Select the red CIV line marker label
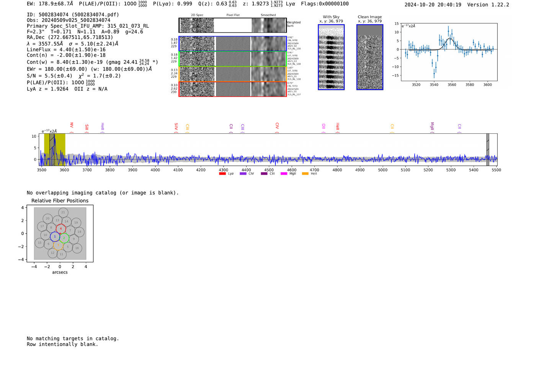Screen dimensions: 536x365 tap(277, 126)
